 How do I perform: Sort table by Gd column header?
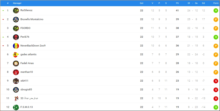[x=203, y=3]
